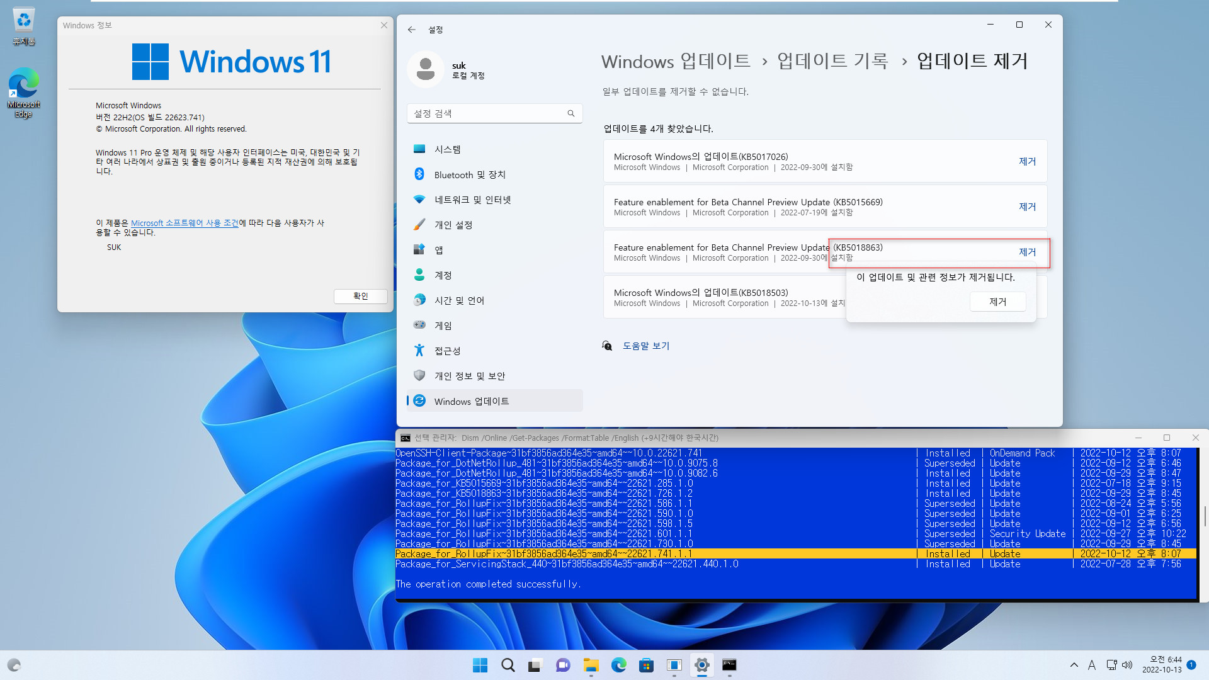This screenshot has height=680, width=1209.
Task: Open volume control in system tray
Action: point(1127,665)
